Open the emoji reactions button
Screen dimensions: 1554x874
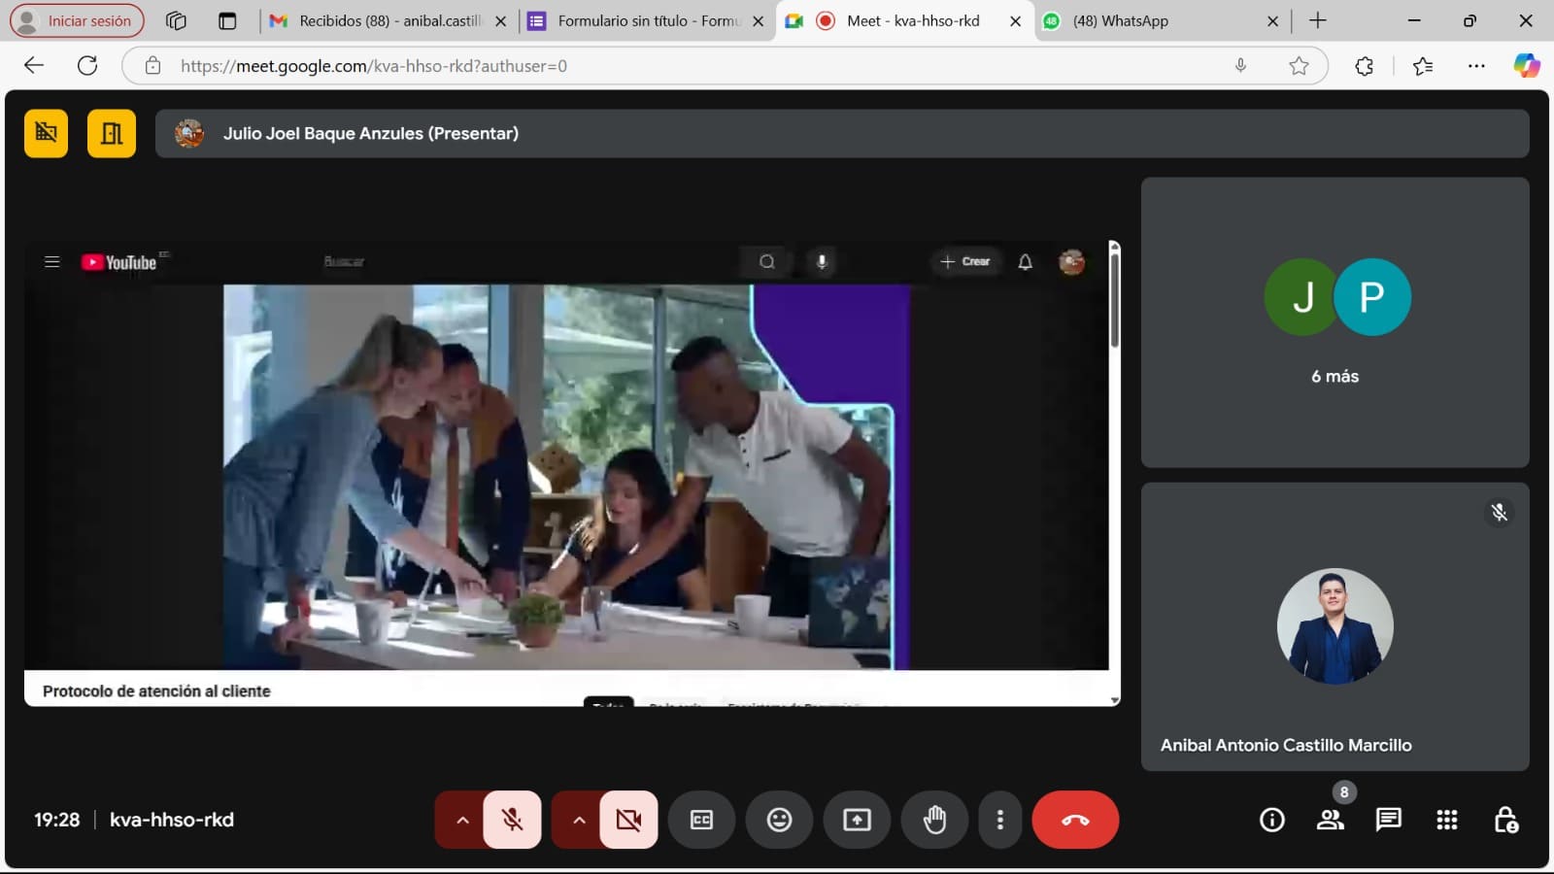tap(779, 820)
